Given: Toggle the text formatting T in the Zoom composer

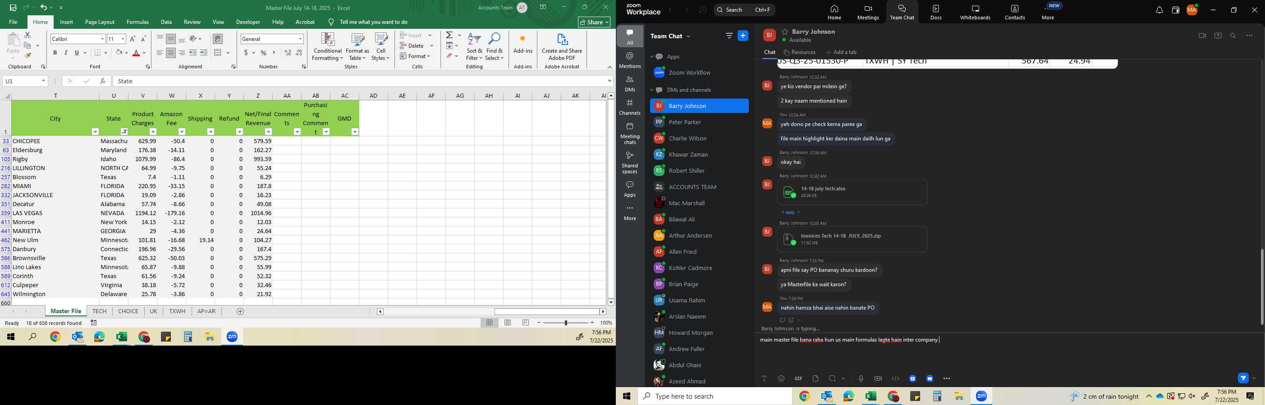Looking at the screenshot, I should 764,378.
